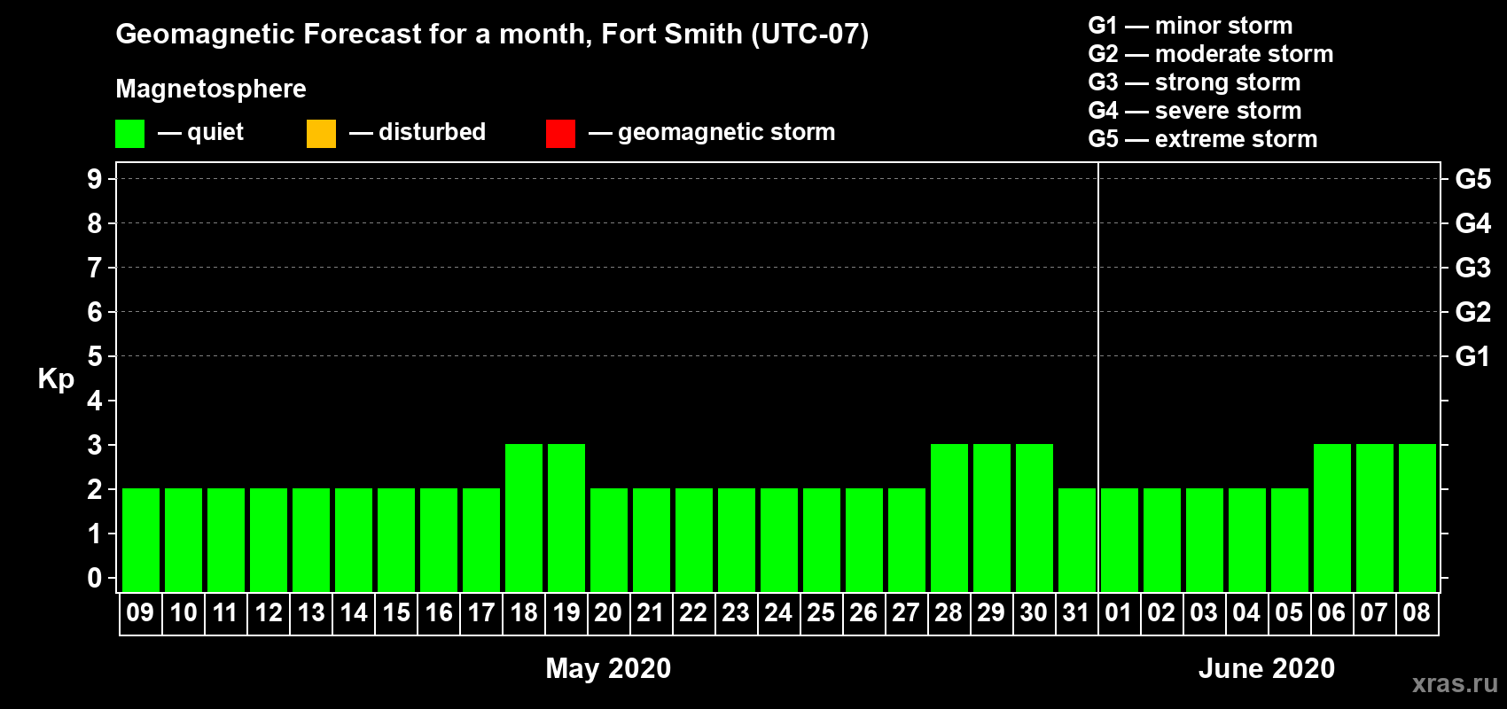Click date cell 31 on the x-axis
Screen dimensions: 1507x709
coord(1077,613)
